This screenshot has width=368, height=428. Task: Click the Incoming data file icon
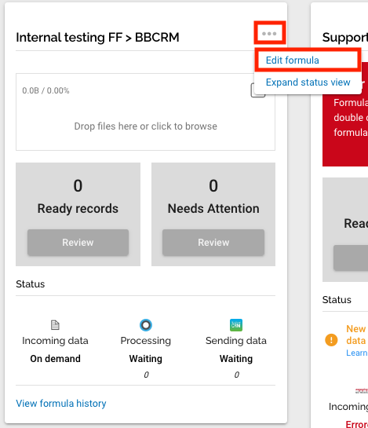pyautogui.click(x=55, y=325)
